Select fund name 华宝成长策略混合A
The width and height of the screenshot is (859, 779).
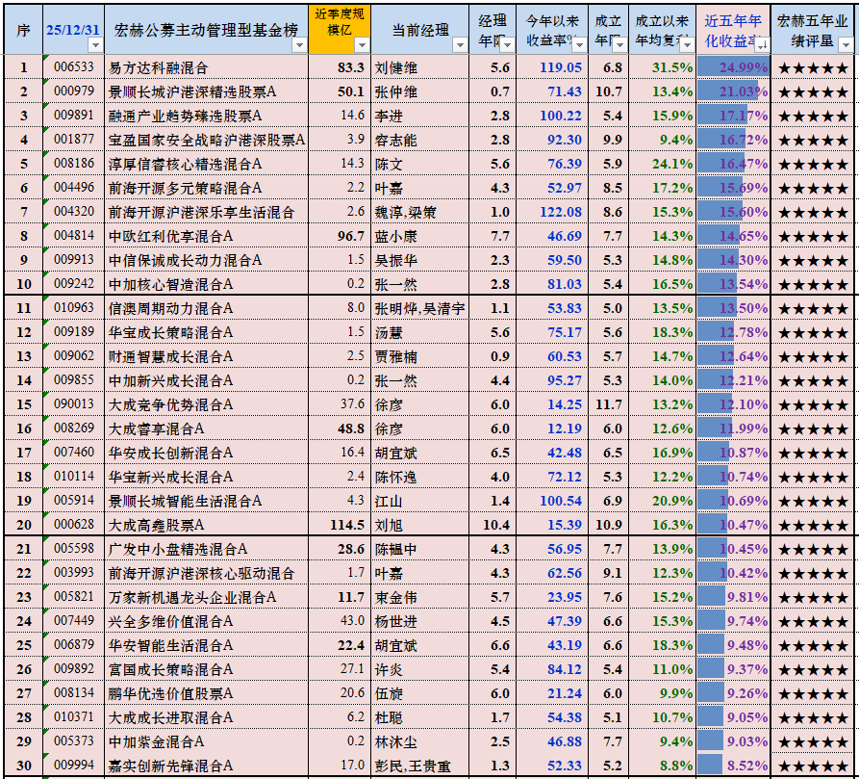tap(171, 333)
